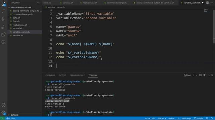The width and height of the screenshot is (215, 120).
Task: Open Explorer more actions ellipsis
Action: point(38,3)
